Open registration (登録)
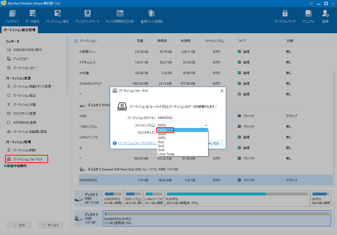Image resolution: width=337 pixels, height=235 pixels. point(325,16)
